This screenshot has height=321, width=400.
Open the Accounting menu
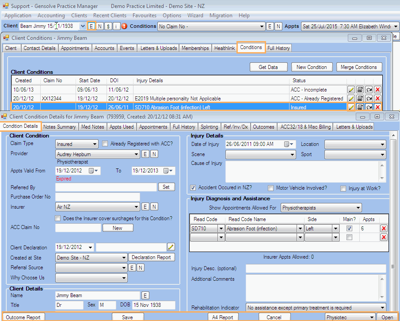tap(51, 15)
